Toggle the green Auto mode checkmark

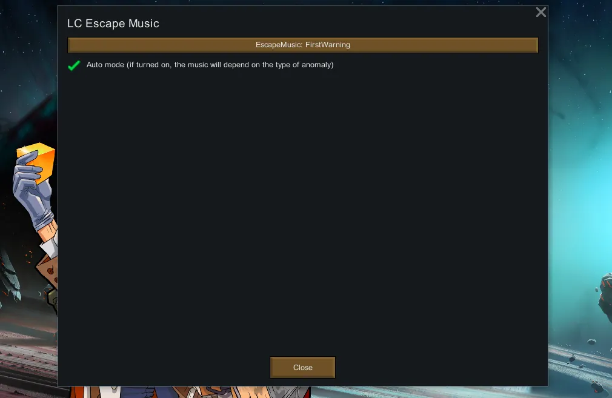74,65
